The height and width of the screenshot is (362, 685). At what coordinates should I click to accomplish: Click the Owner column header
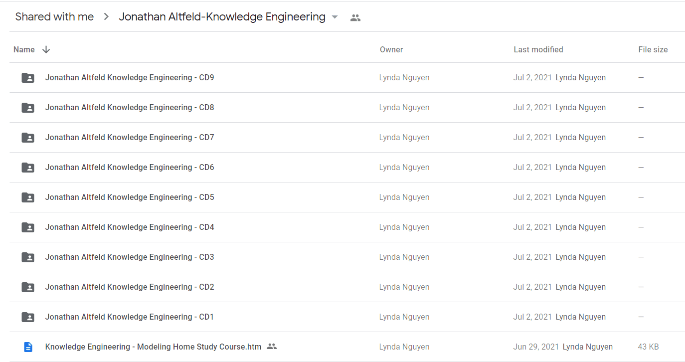pos(391,49)
